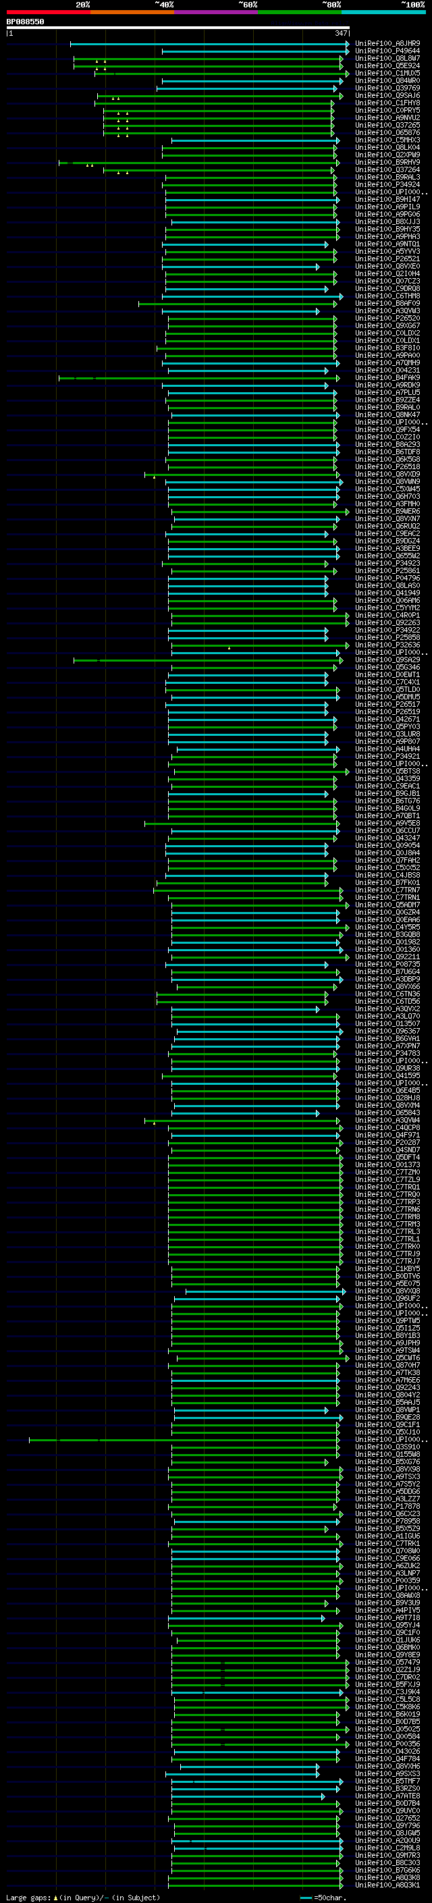This screenshot has width=432, height=1903.
Task: Select the UniRef100_O57479 label
Action: [x=387, y=1662]
